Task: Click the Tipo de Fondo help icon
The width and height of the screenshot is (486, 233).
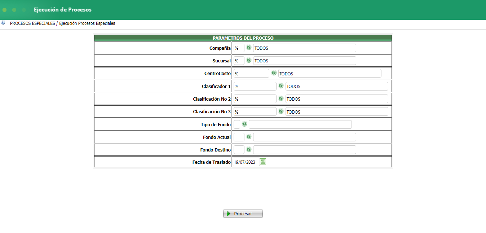Action: [x=244, y=124]
